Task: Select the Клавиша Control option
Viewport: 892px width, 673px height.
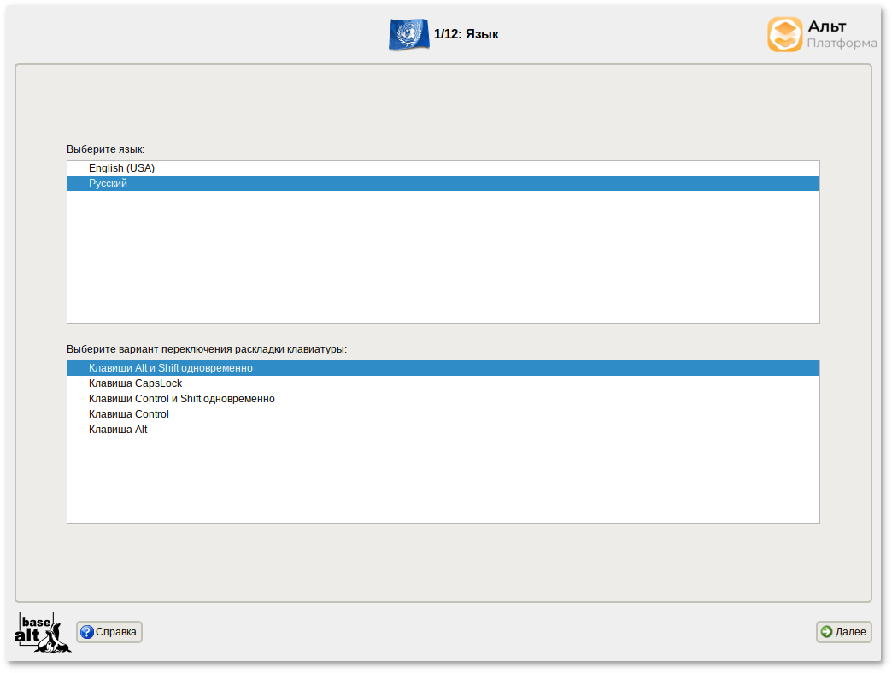Action: point(129,414)
